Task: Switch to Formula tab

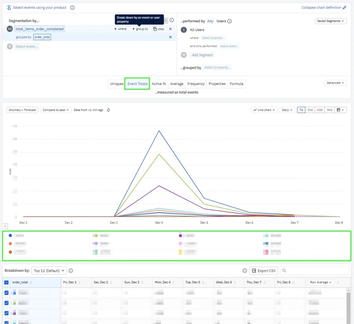Action: tap(236, 84)
